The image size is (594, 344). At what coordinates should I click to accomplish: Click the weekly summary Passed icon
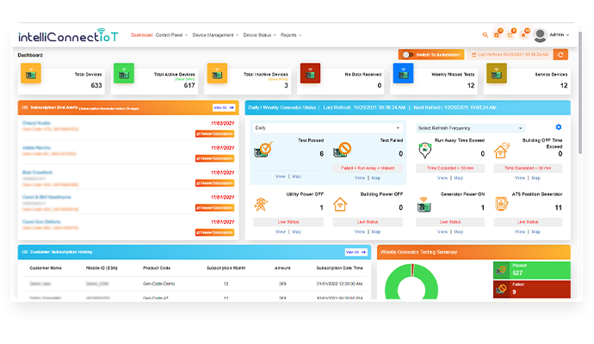pyautogui.click(x=502, y=270)
